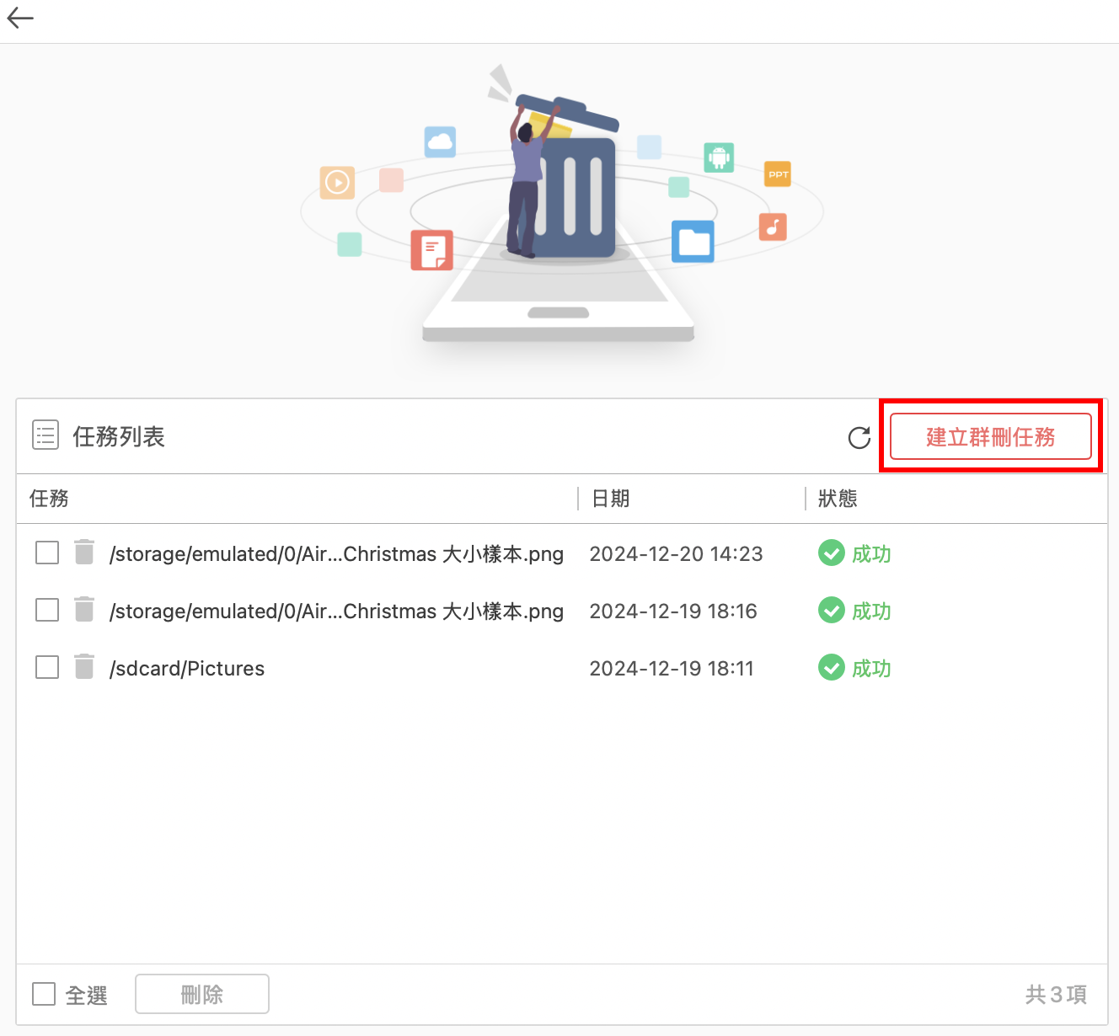Click trash icon of the 2024-12-20 14:23 task
This screenshot has height=1036, width=1119.
[84, 553]
